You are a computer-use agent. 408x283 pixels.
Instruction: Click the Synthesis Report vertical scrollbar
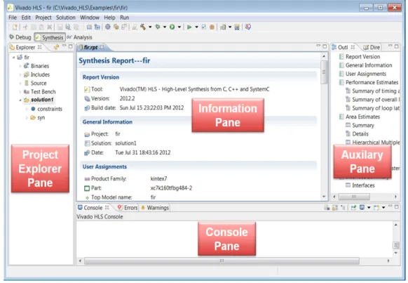(x=324, y=72)
